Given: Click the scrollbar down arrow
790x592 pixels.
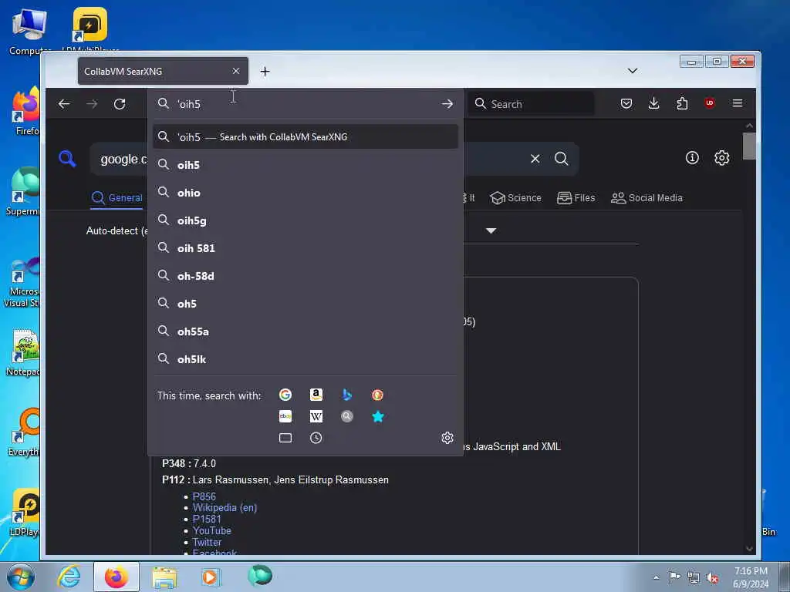Looking at the screenshot, I should pyautogui.click(x=749, y=549).
